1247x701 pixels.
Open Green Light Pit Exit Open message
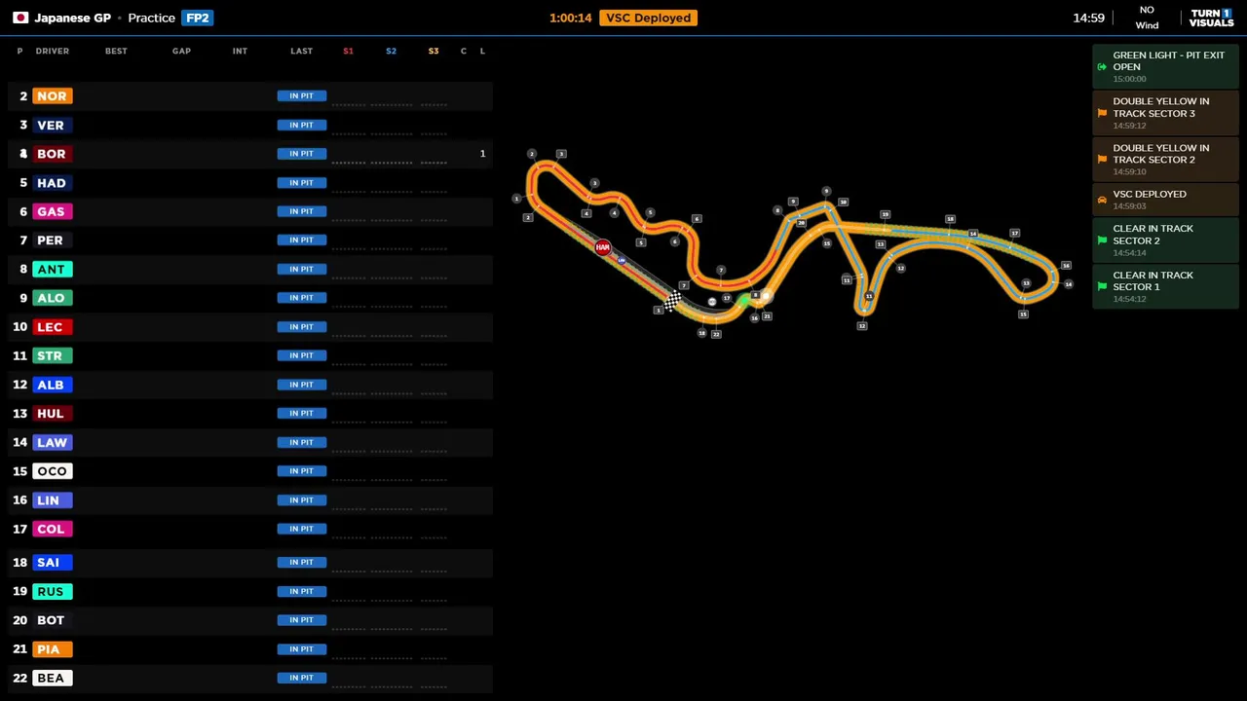1165,66
